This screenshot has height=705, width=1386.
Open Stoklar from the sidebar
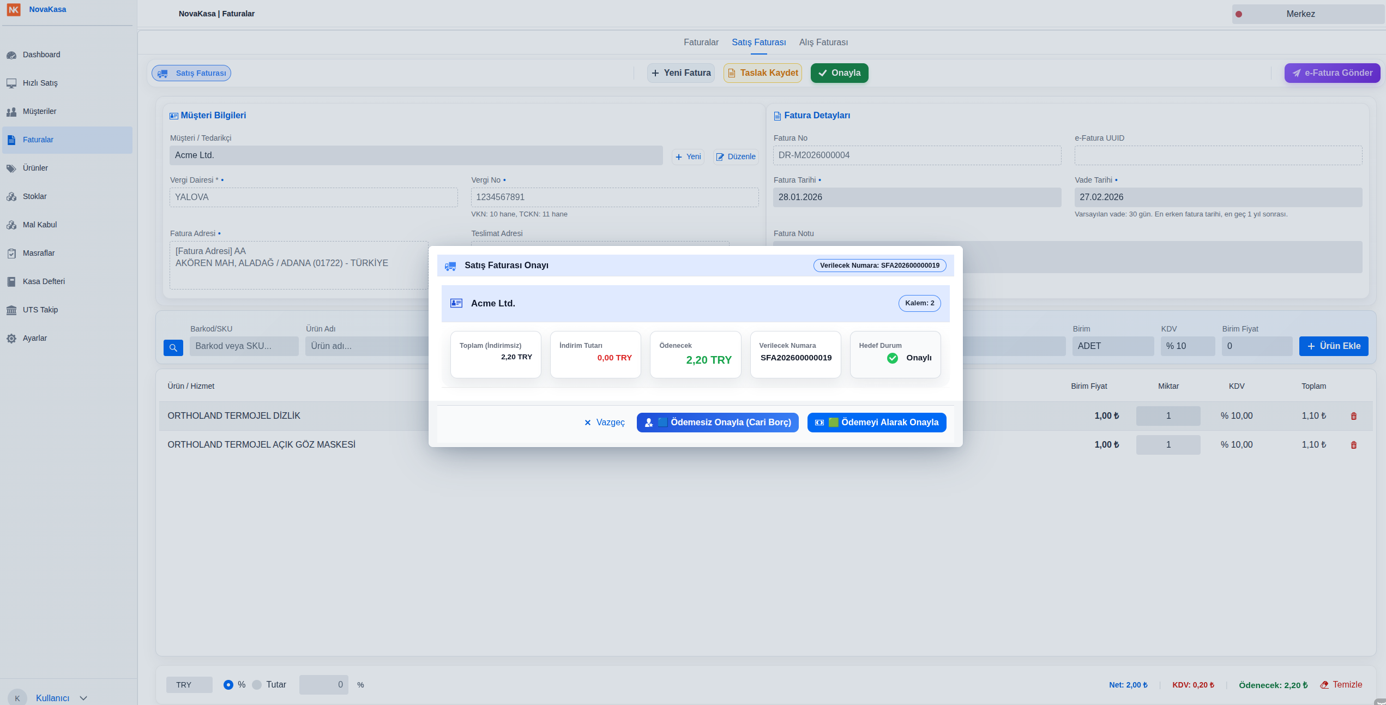(x=34, y=196)
